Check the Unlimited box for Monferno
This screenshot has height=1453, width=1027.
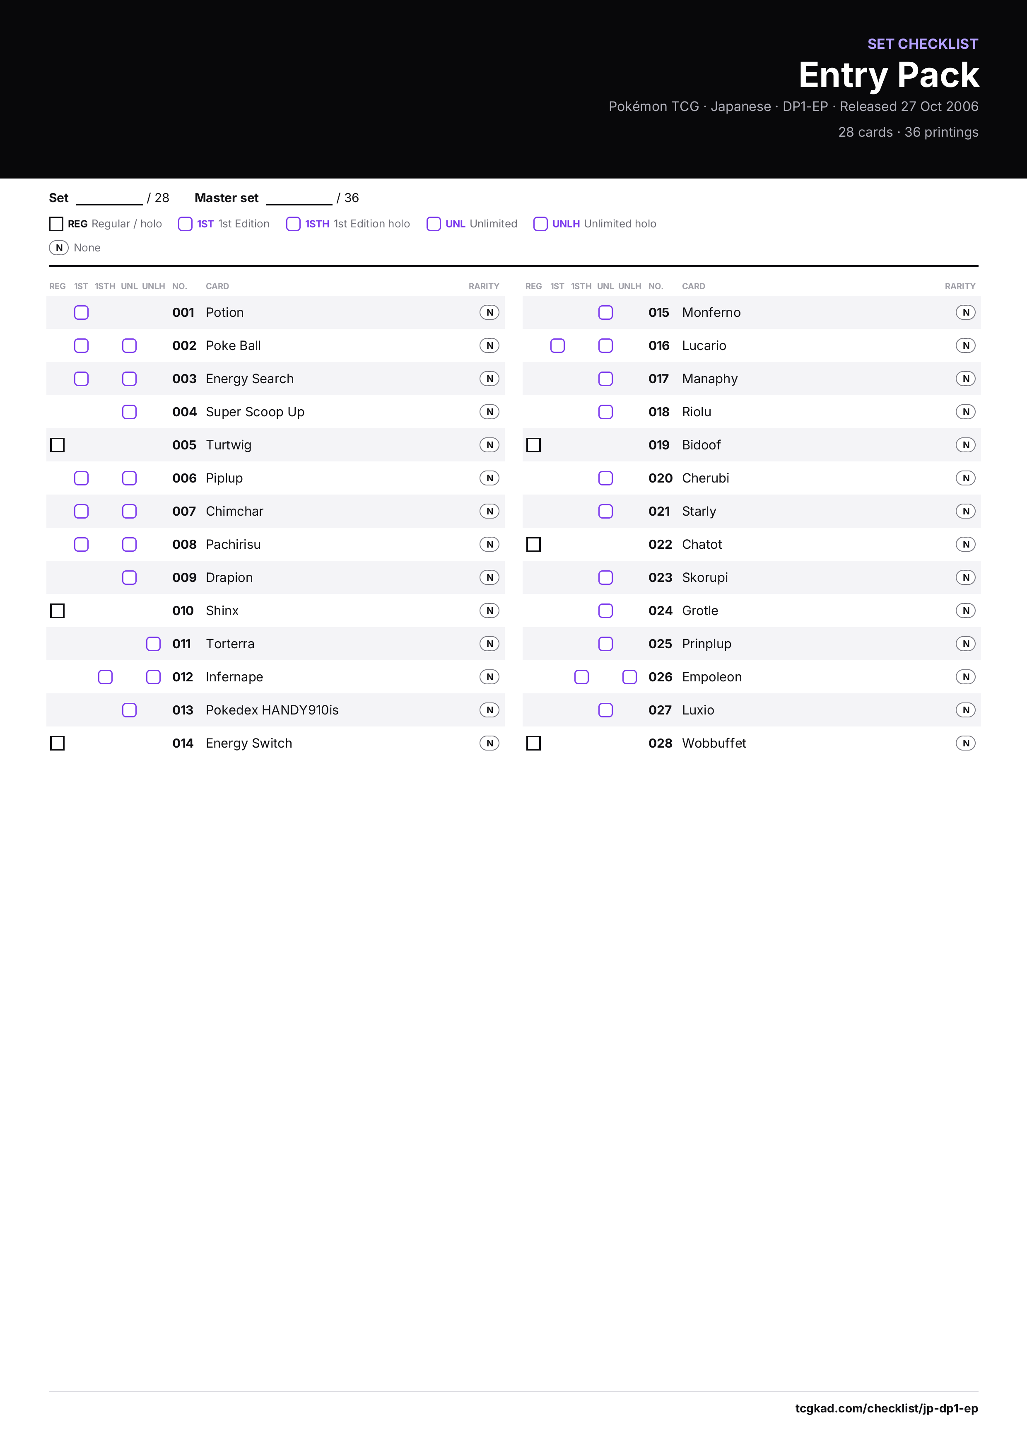[x=605, y=313]
